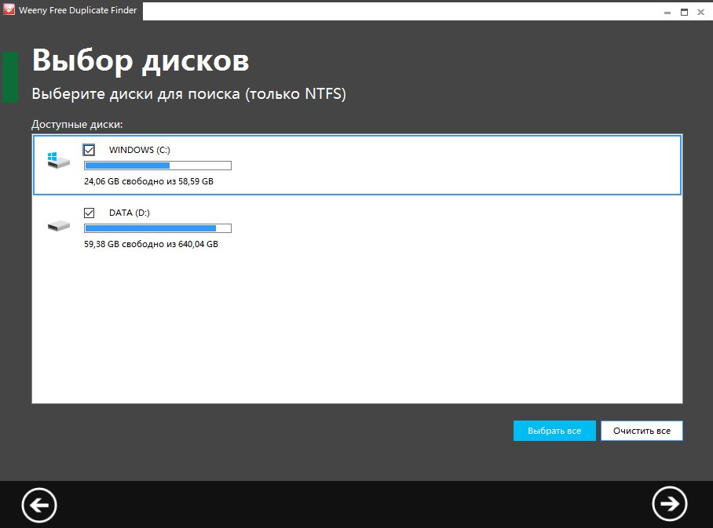Image resolution: width=713 pixels, height=528 pixels.
Task: Maximize the Weeny Free Duplicate Finder window
Action: pos(684,13)
